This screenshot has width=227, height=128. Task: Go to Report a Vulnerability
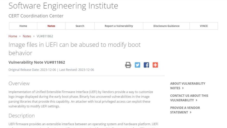tap(119, 26)
